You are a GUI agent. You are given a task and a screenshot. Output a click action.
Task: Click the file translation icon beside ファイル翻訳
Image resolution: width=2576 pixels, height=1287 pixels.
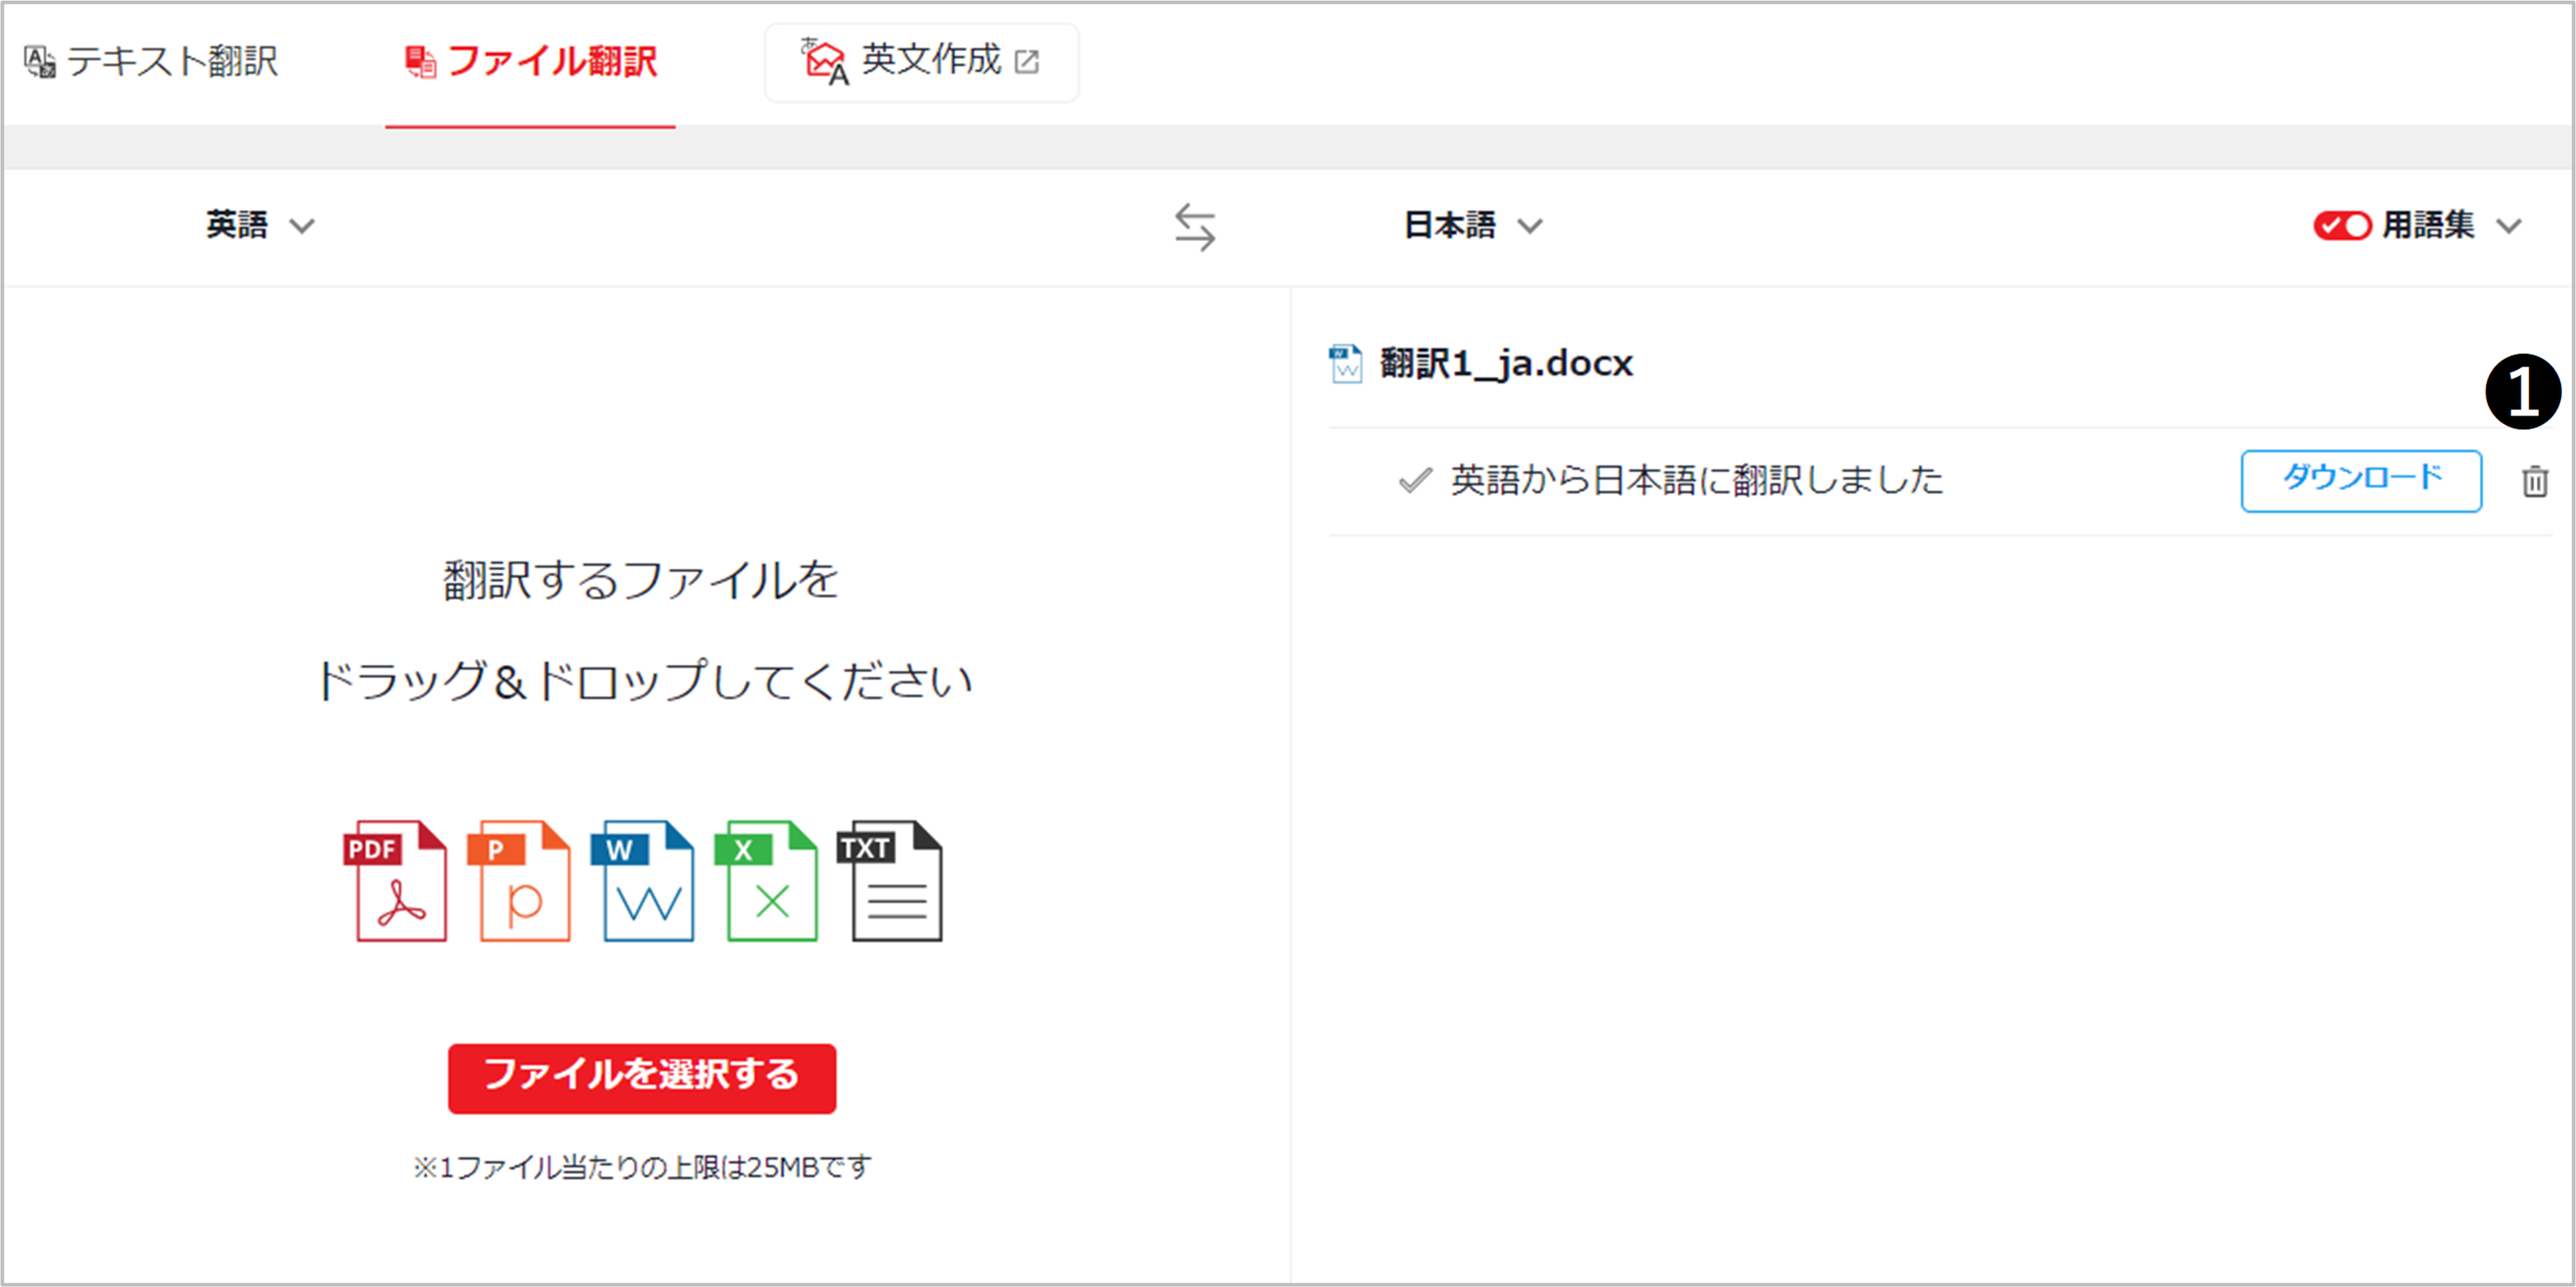pyautogui.click(x=420, y=62)
